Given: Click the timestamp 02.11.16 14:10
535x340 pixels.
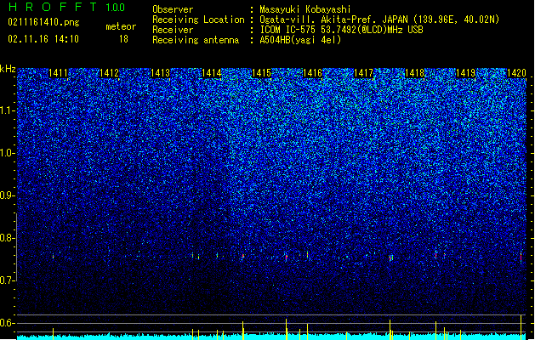Looking at the screenshot, I should click(x=43, y=39).
